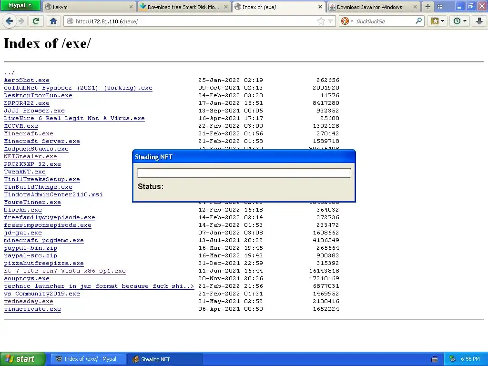
Task: Show tab groups grid icon
Action: [x=440, y=7]
